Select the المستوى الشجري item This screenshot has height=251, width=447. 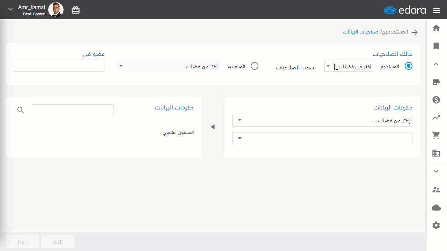click(178, 132)
